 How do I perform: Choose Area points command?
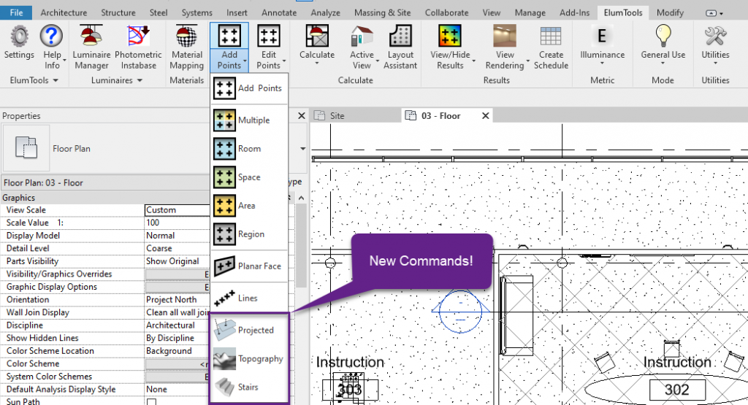249,206
